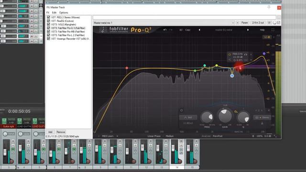This screenshot has width=306, height=172.
Task: Mute mixer channel 14
Action: coord(181,141)
